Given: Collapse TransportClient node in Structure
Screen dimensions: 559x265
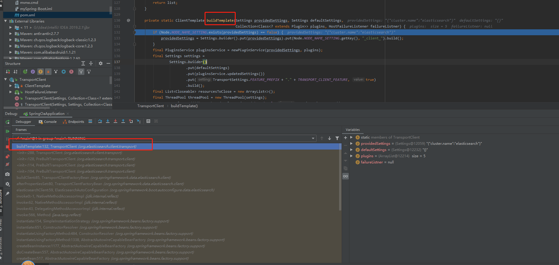Looking at the screenshot, I should pyautogui.click(x=6, y=79).
